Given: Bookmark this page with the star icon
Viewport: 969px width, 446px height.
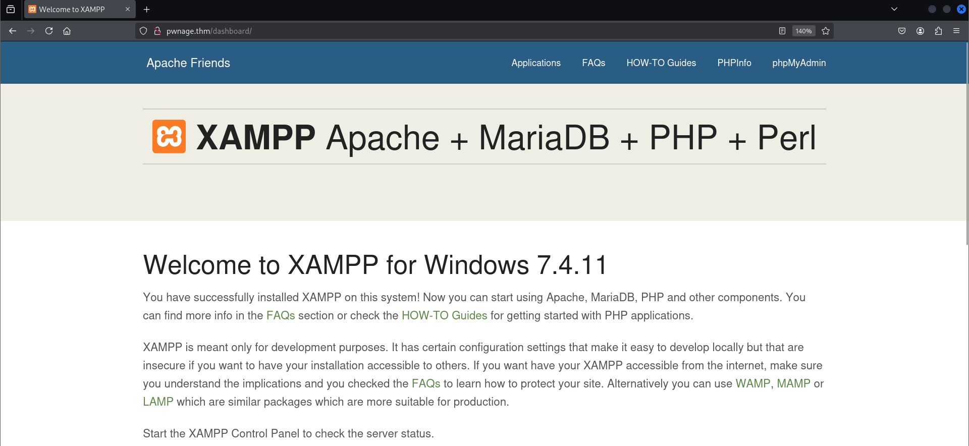Looking at the screenshot, I should tap(826, 31).
